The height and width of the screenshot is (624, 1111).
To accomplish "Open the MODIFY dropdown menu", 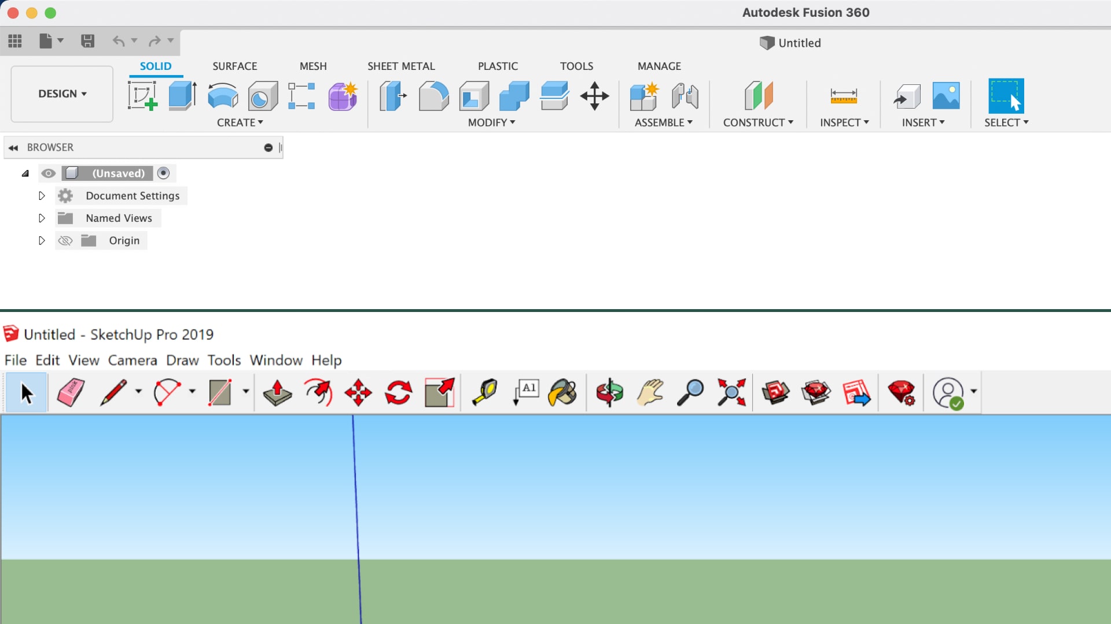I will [x=492, y=122].
